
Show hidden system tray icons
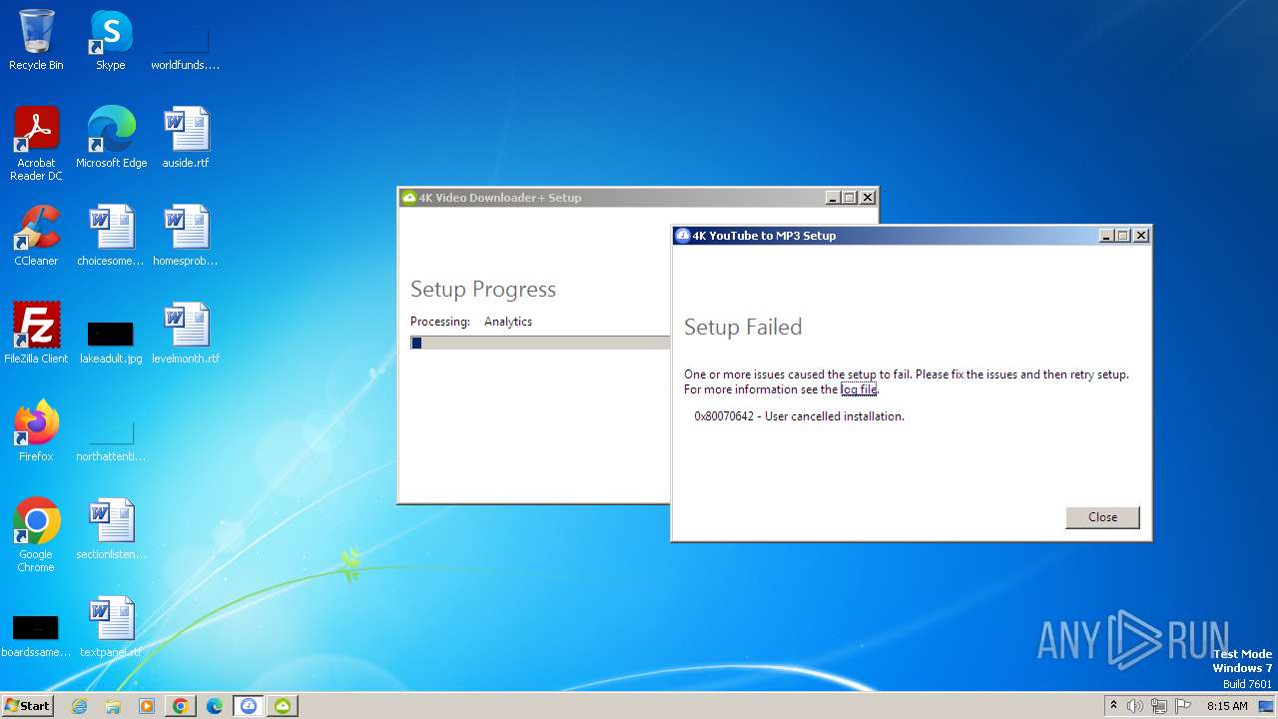tap(1113, 706)
